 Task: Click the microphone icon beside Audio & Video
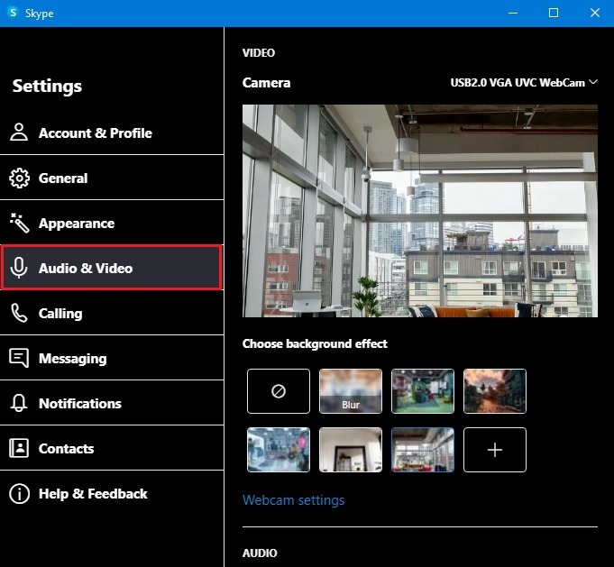click(19, 268)
